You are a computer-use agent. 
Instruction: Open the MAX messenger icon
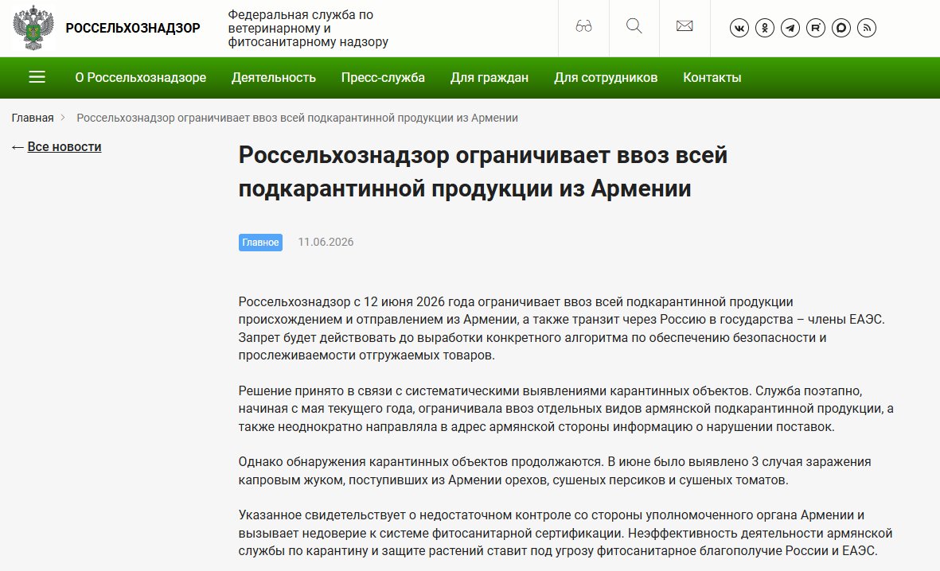point(841,28)
